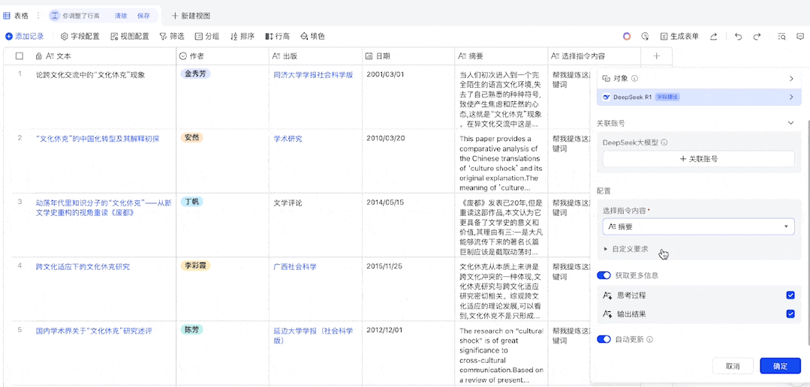
Task: Click the undo arrow icon
Action: (738, 36)
